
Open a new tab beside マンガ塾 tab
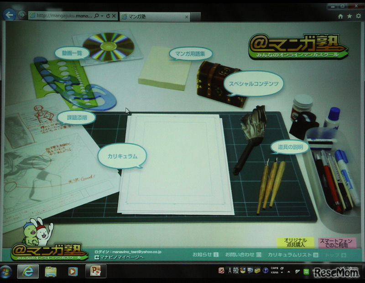point(196,17)
